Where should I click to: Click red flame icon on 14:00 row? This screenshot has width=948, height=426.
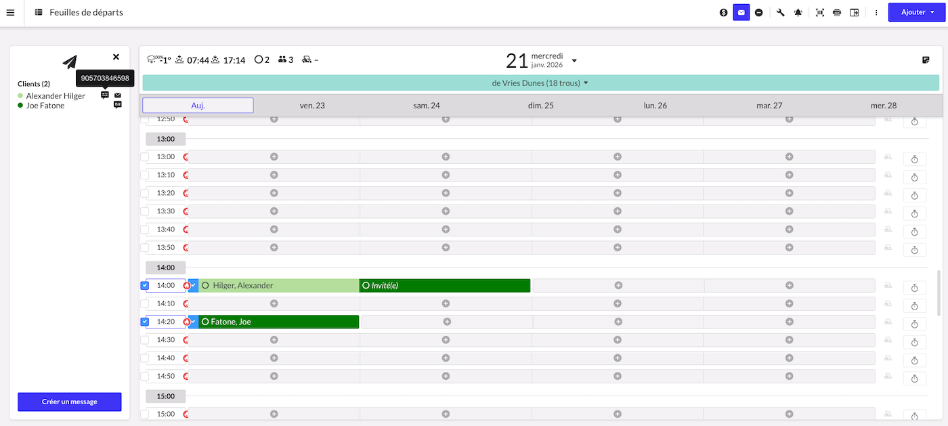pyautogui.click(x=186, y=285)
